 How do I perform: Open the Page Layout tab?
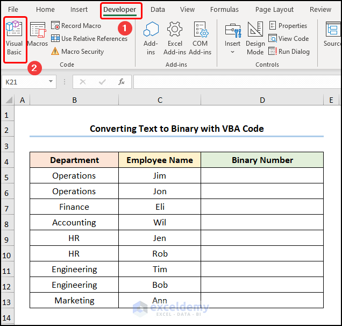[x=274, y=9]
